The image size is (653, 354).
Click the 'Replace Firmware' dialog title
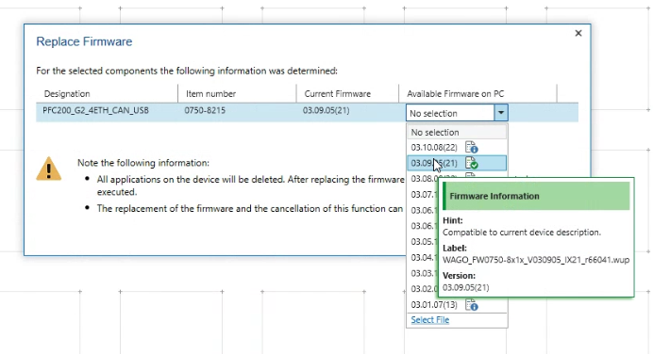[84, 41]
